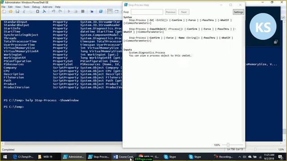Show hidden tray icons chevron
This screenshot has height=161, width=287.
[x=239, y=157]
